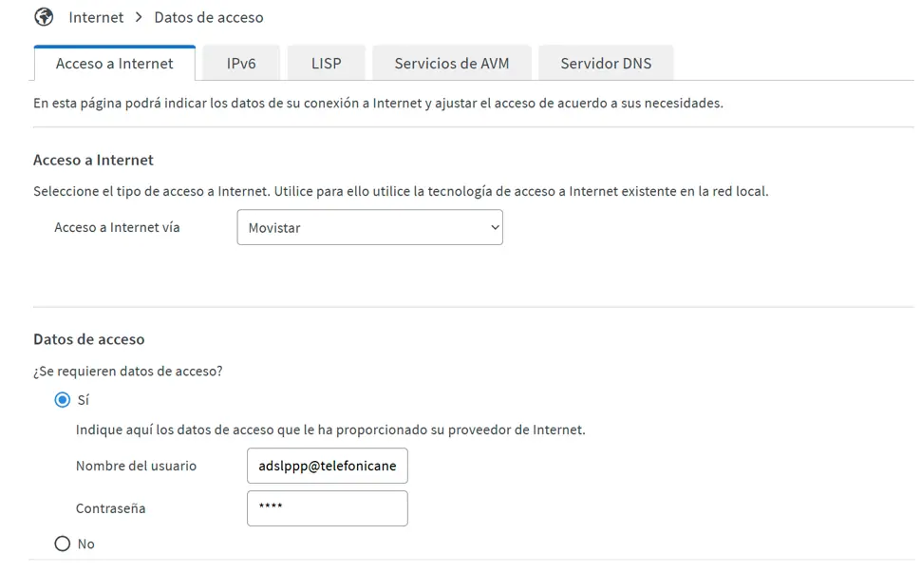
Task: Click the Contraseña field label
Action: tap(110, 508)
